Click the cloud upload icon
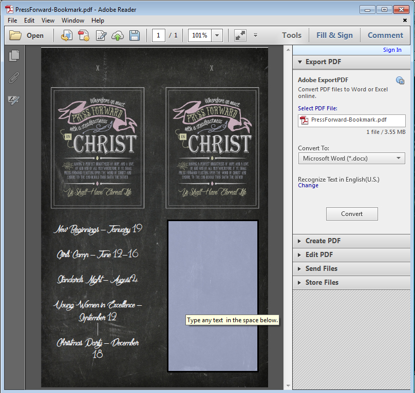Screen dimensions: 415x393 pyautogui.click(x=118, y=35)
